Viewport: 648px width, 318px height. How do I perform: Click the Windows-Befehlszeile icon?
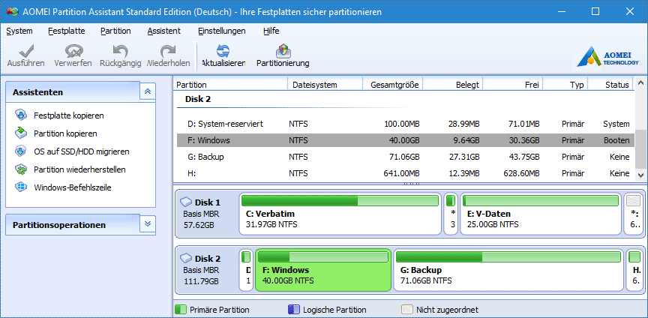point(21,187)
